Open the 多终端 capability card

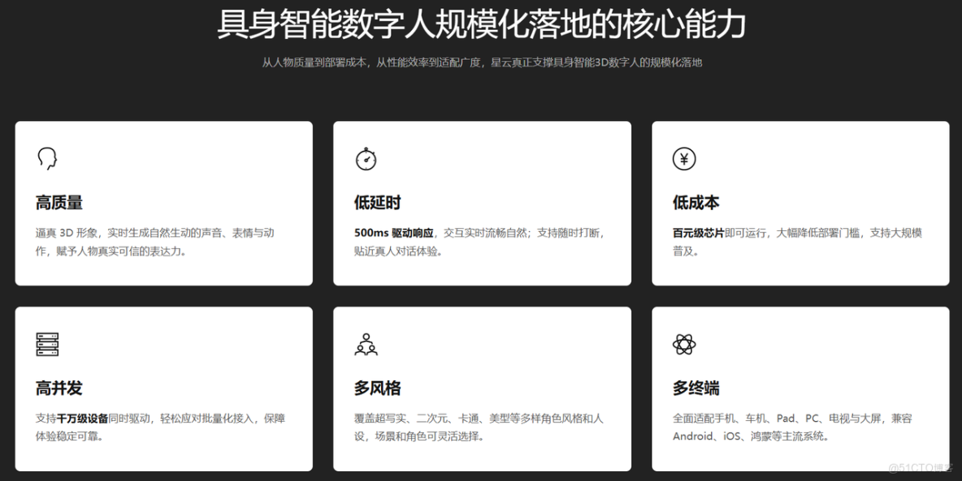[800, 388]
